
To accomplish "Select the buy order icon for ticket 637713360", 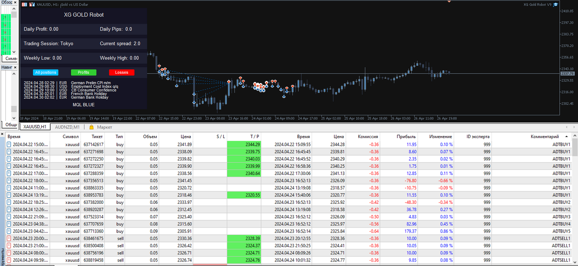I will point(9,231).
